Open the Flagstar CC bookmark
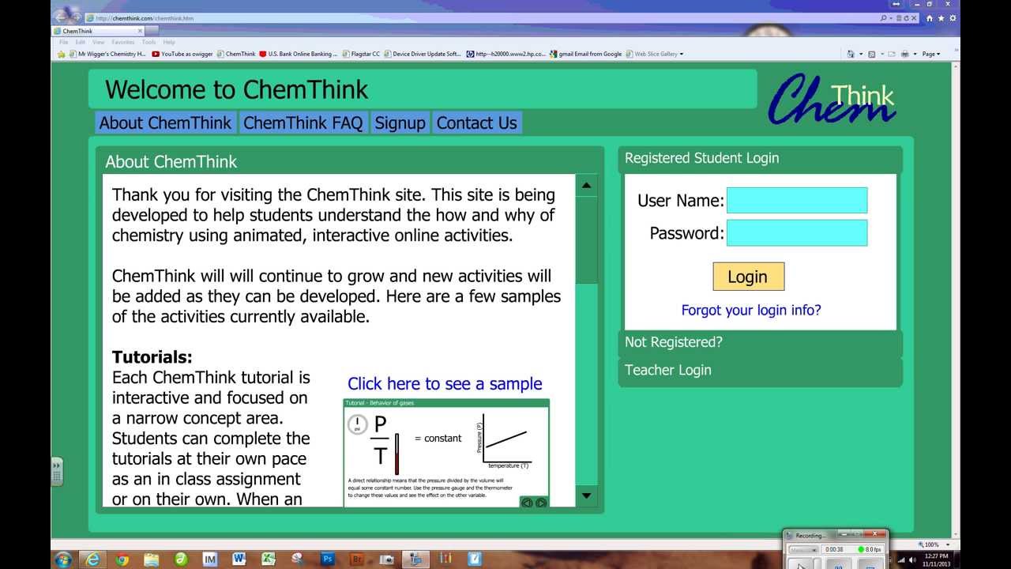 tap(360, 54)
